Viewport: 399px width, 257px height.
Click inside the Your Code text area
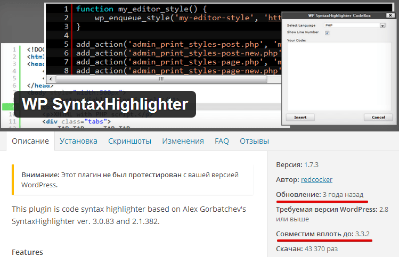coord(339,77)
